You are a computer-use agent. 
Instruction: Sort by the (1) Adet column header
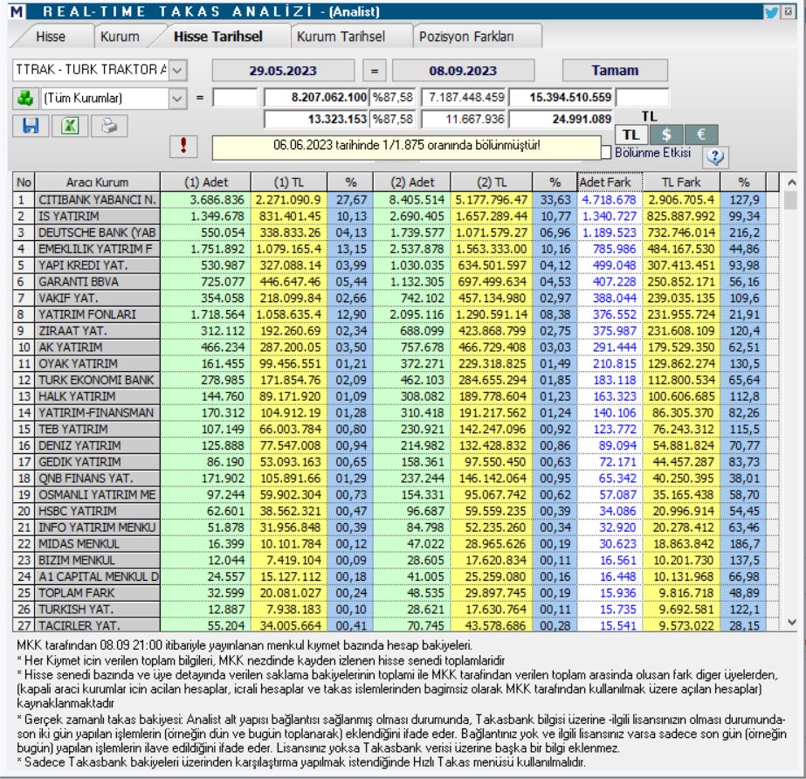(x=205, y=182)
